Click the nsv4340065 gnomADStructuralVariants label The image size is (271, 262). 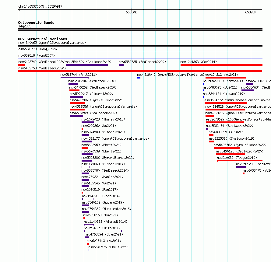tap(52, 43)
